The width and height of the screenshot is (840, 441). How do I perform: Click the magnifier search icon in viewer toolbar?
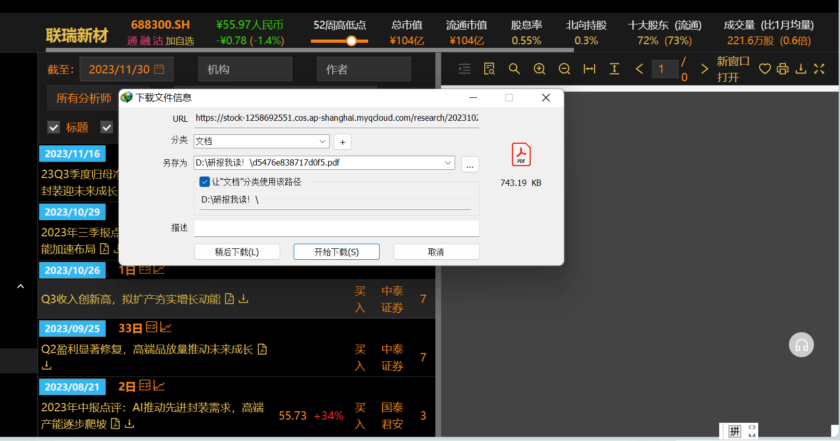pos(515,69)
